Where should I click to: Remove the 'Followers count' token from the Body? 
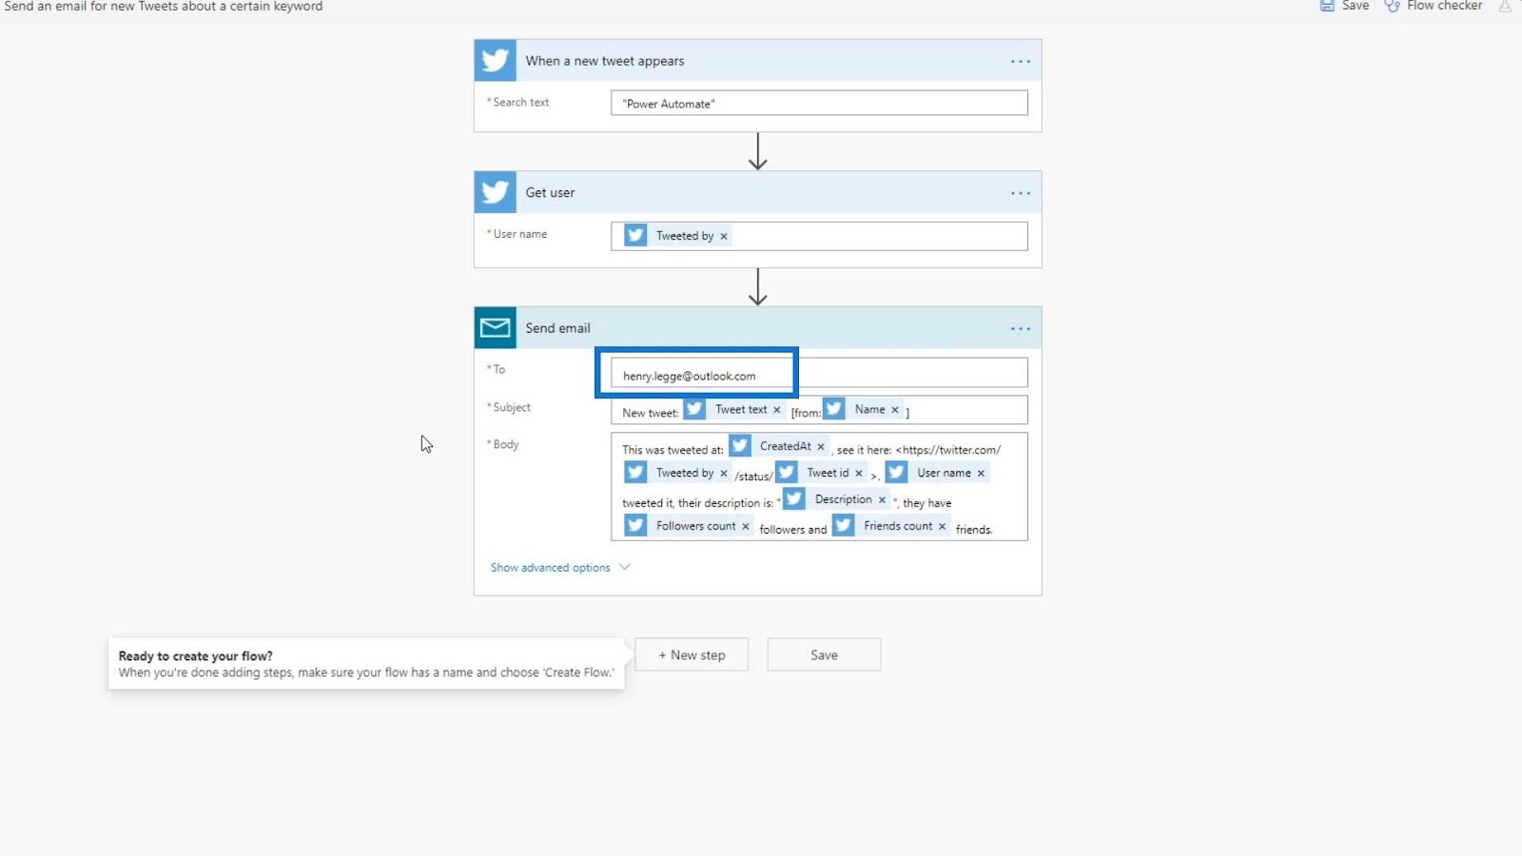[x=746, y=527]
